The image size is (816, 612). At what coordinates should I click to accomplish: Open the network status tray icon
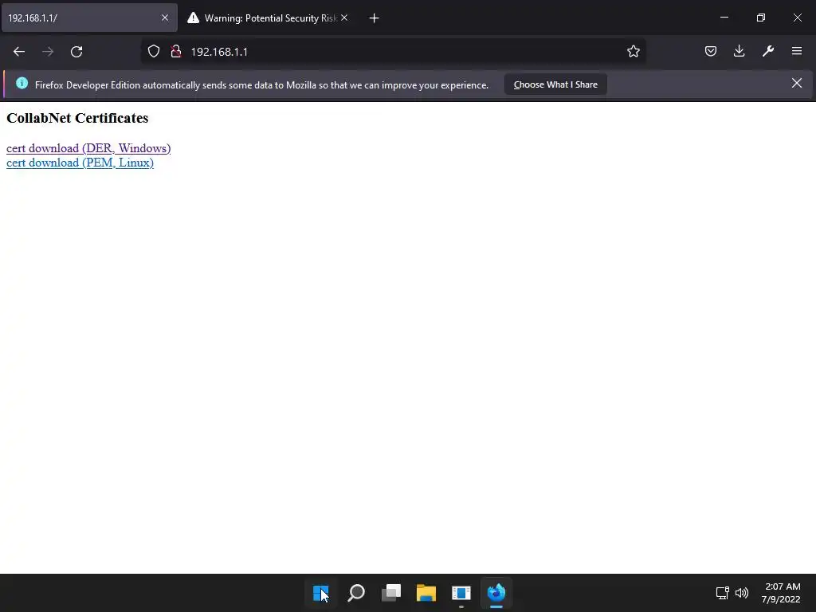[722, 593]
